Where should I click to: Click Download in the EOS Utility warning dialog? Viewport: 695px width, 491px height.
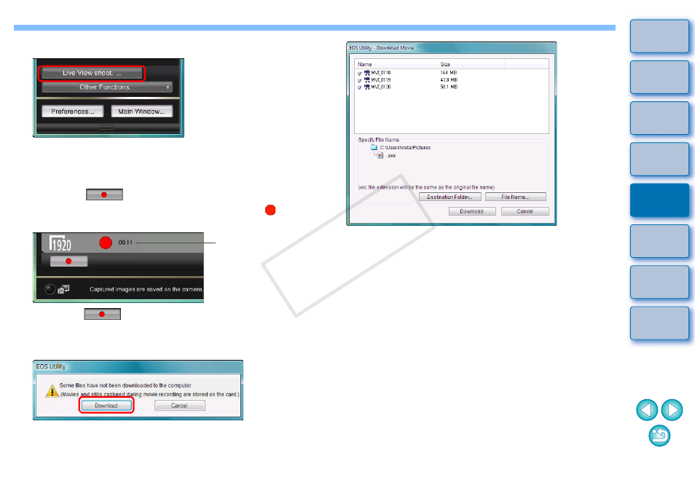click(x=106, y=406)
